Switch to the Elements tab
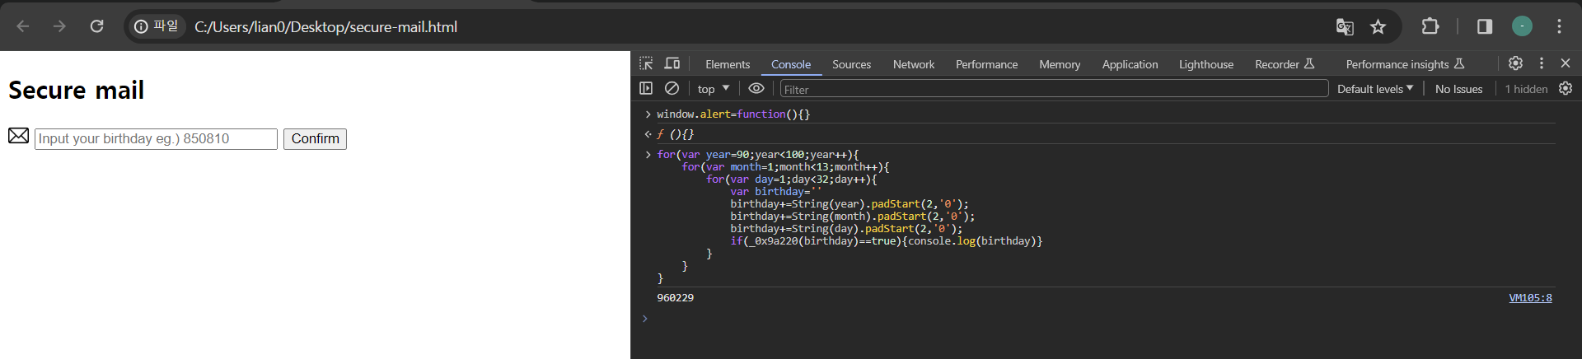The height and width of the screenshot is (359, 1582). point(728,64)
